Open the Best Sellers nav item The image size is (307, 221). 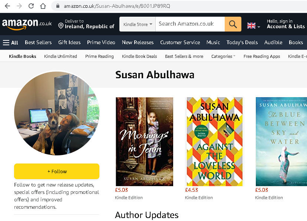[x=38, y=42]
